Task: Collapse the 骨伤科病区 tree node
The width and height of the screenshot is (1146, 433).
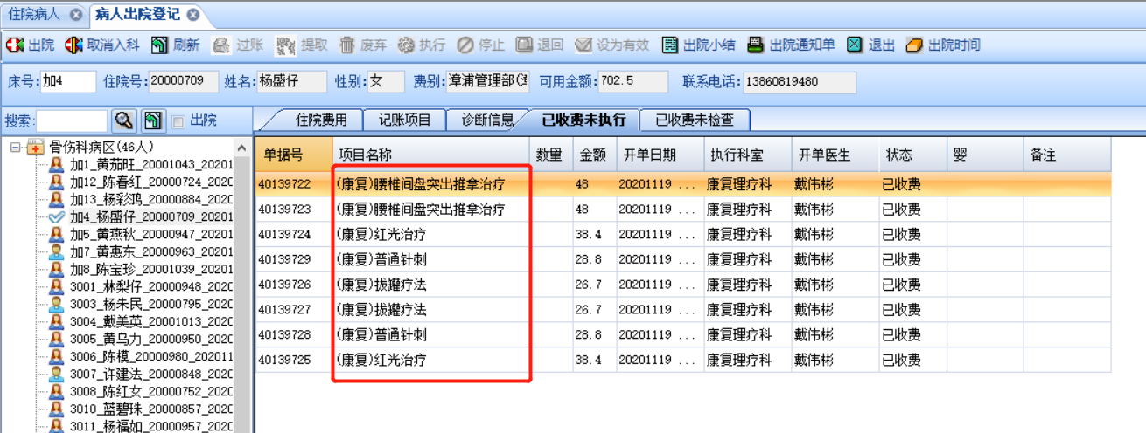Action: (x=15, y=147)
